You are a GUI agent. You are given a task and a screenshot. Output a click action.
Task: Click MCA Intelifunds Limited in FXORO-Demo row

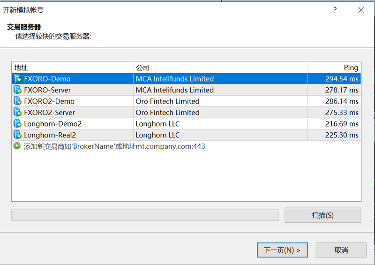coord(174,79)
